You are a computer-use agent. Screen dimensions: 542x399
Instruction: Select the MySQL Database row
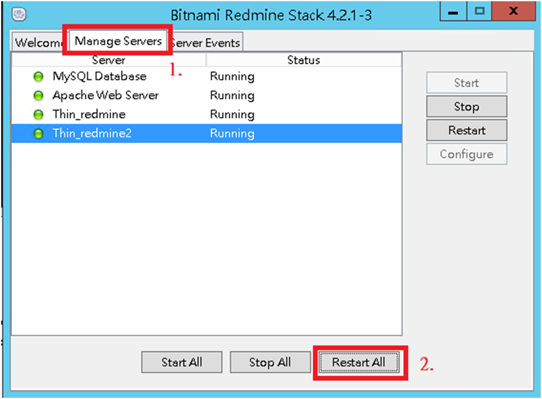(x=206, y=77)
